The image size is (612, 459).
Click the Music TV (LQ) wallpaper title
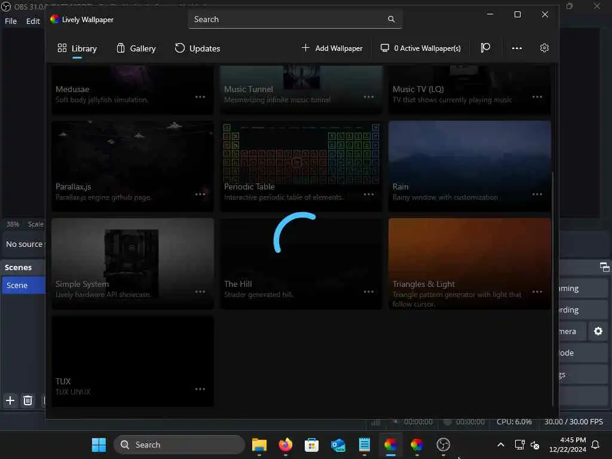[418, 89]
